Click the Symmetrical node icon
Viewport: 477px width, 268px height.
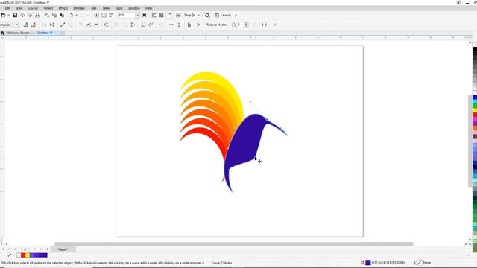[x=96, y=25]
